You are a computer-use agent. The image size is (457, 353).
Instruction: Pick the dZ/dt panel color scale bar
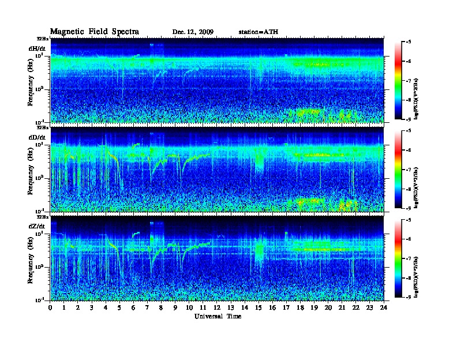click(398, 258)
